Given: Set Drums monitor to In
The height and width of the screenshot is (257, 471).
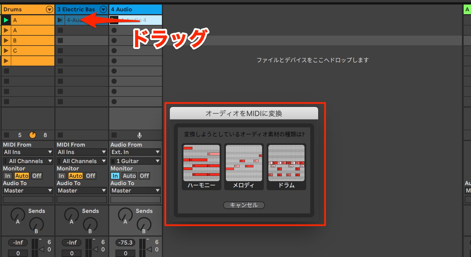Looking at the screenshot, I should click(8, 176).
